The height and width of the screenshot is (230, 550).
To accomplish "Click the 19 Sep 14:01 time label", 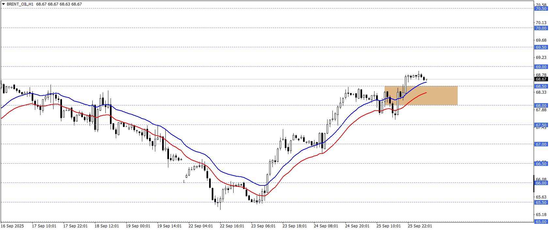I will [x=169, y=226].
